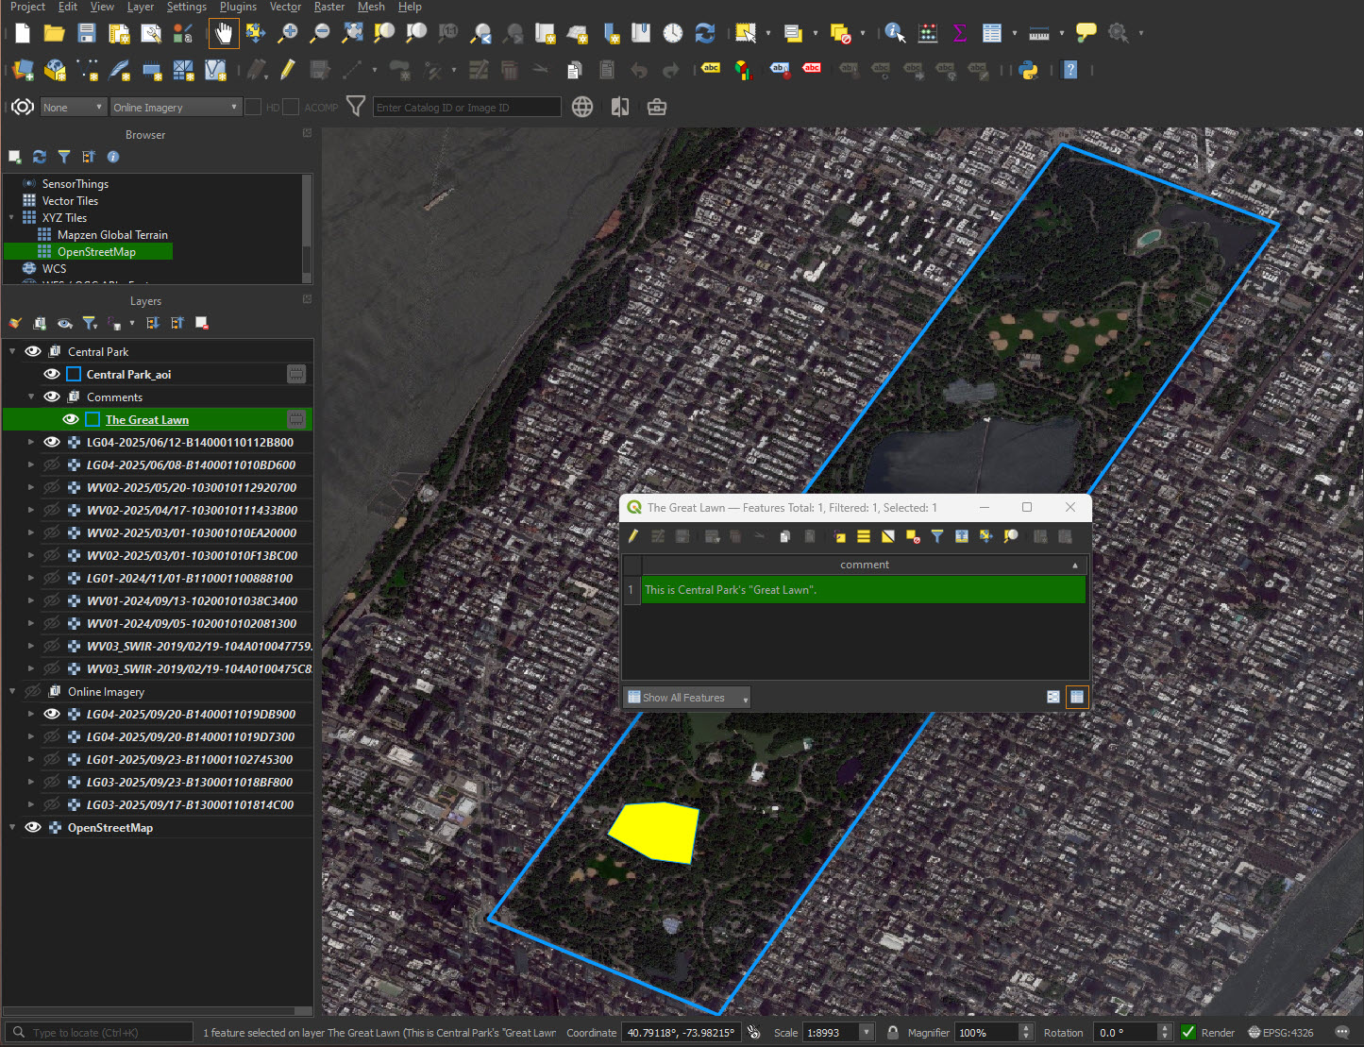Open the Online Imagery dropdown
The width and height of the screenshot is (1364, 1047).
click(176, 108)
